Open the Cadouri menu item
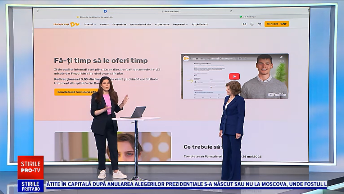The width and height of the screenshot is (344, 194). coord(104,24)
